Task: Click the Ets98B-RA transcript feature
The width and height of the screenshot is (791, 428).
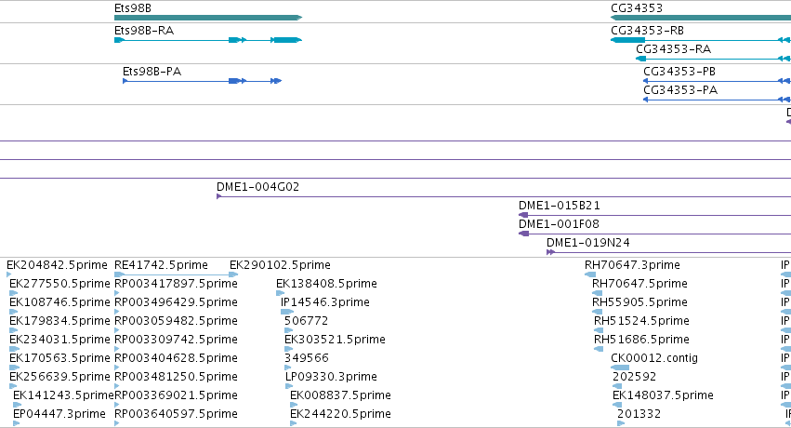Action: 208,40
